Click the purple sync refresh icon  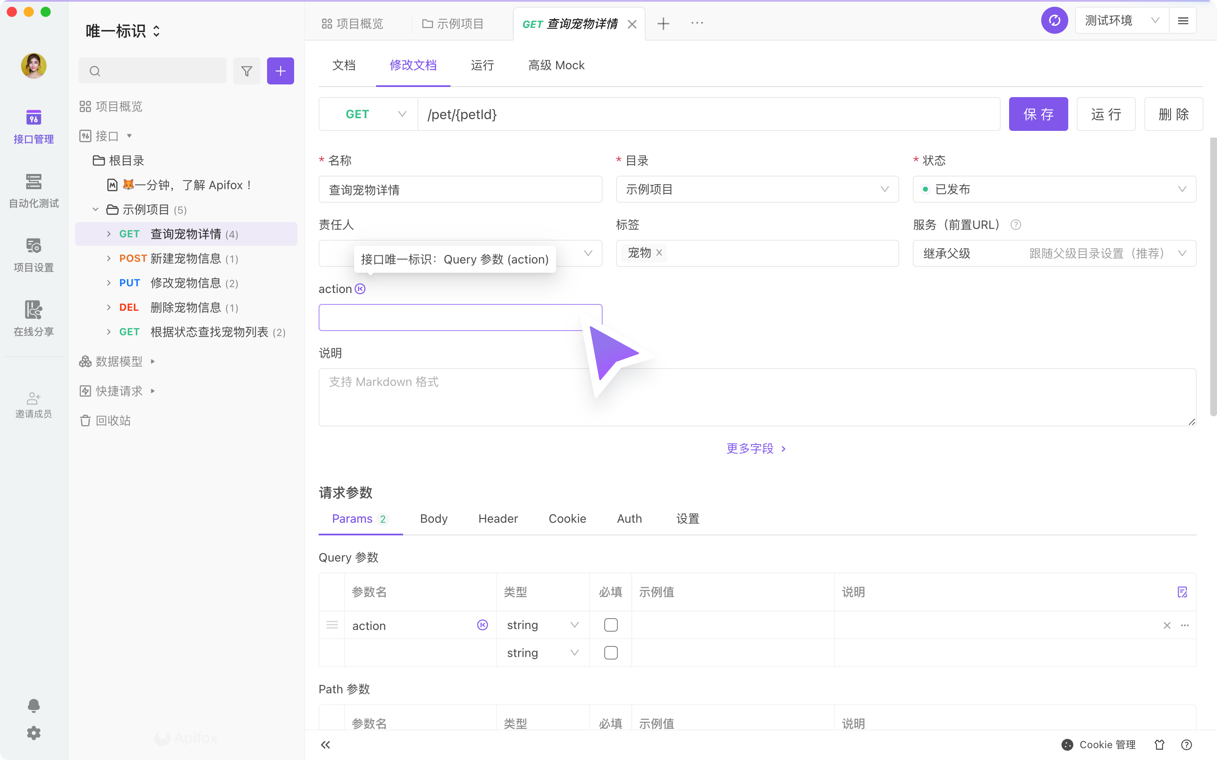pyautogui.click(x=1054, y=21)
